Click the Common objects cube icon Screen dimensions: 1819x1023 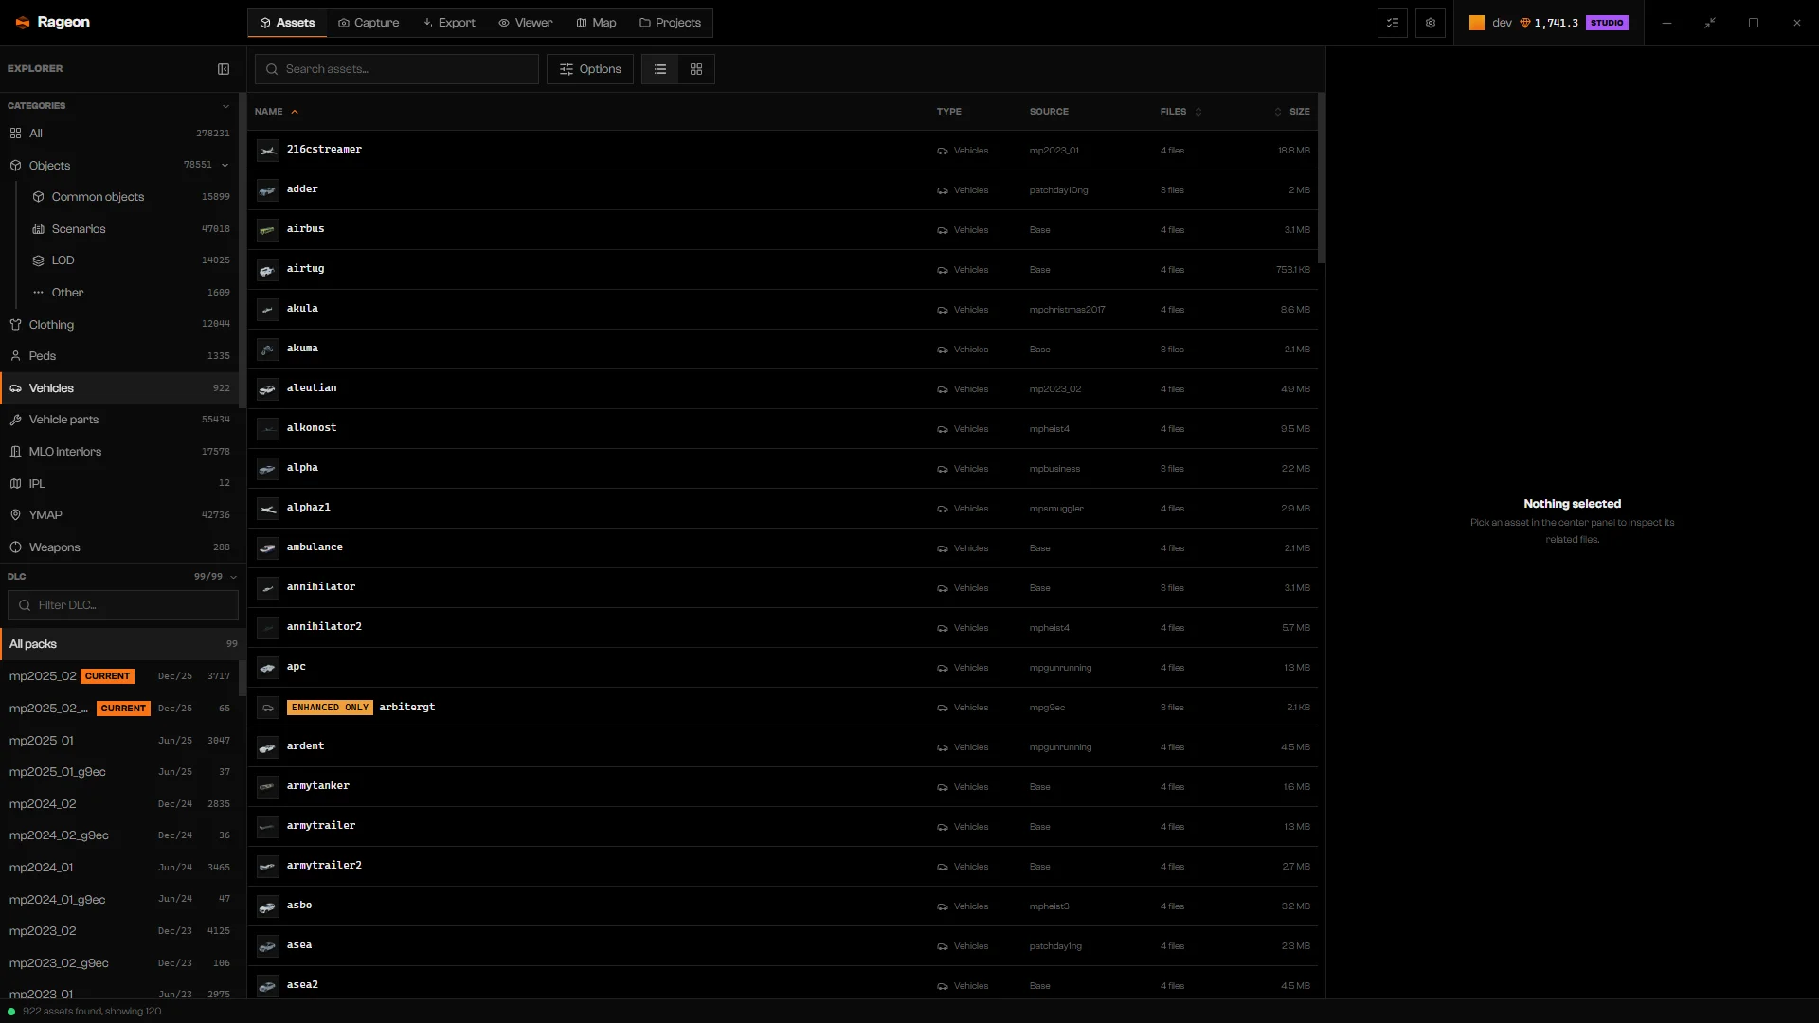pos(39,197)
